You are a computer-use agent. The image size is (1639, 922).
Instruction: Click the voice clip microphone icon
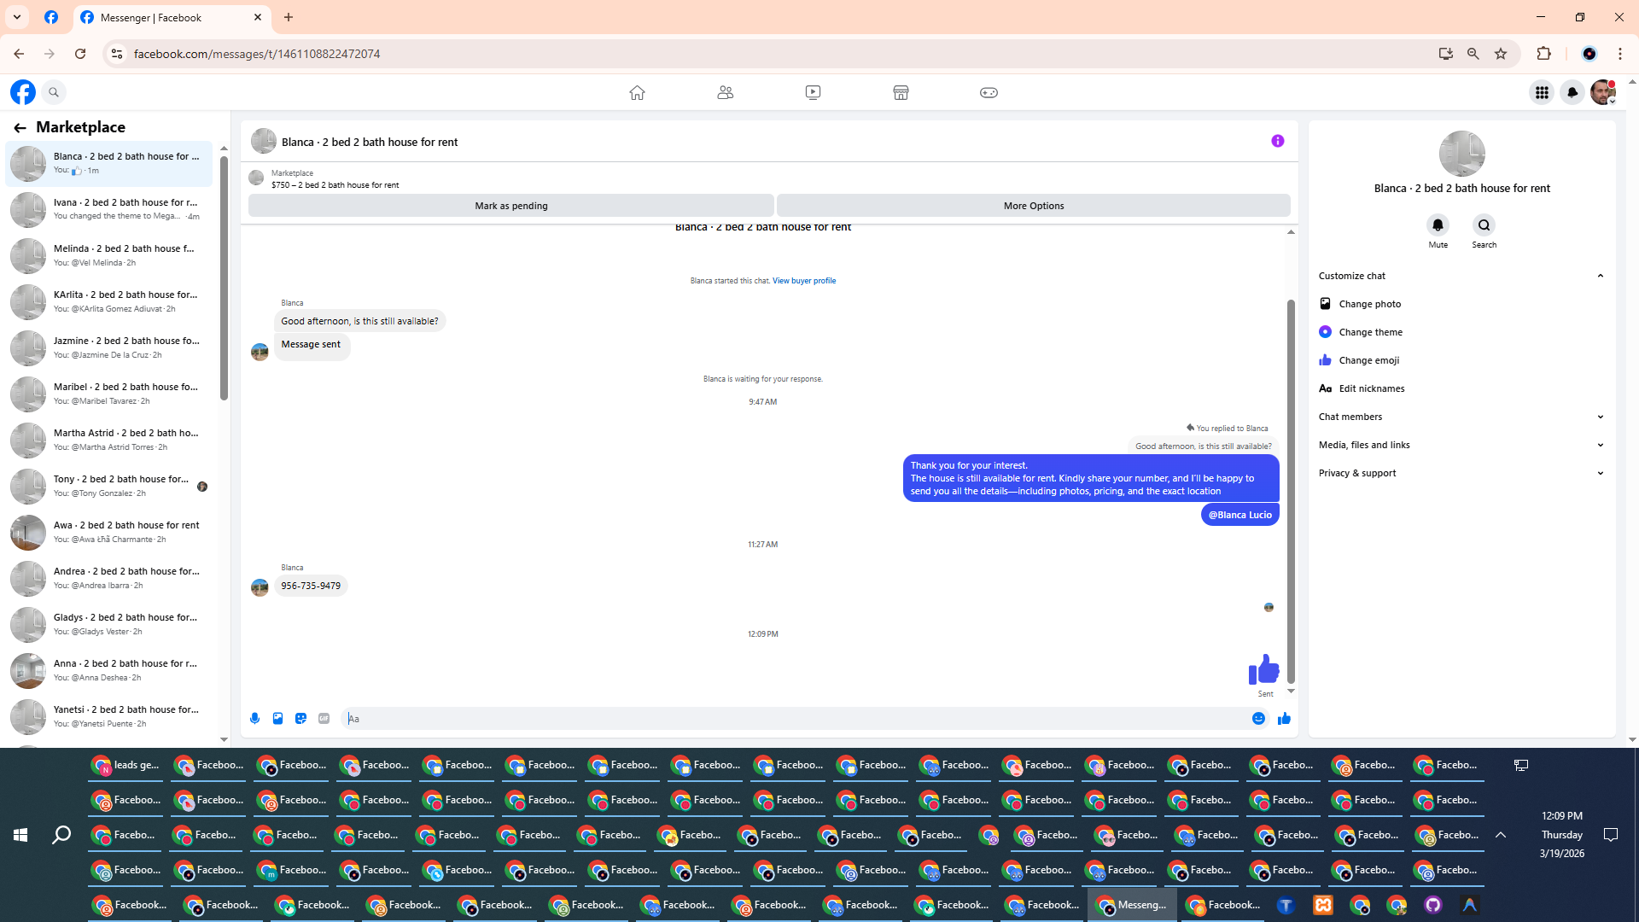pyautogui.click(x=254, y=719)
